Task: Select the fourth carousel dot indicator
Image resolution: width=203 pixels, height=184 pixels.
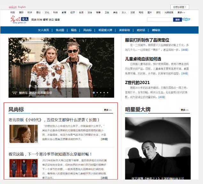Action: [x=104, y=93]
